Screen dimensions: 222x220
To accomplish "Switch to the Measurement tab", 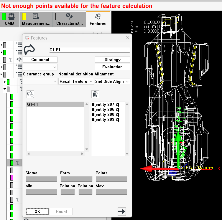I will (36, 19).
